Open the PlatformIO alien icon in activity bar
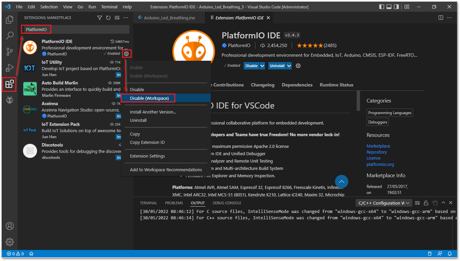The height and width of the screenshot is (261, 460). (x=10, y=100)
